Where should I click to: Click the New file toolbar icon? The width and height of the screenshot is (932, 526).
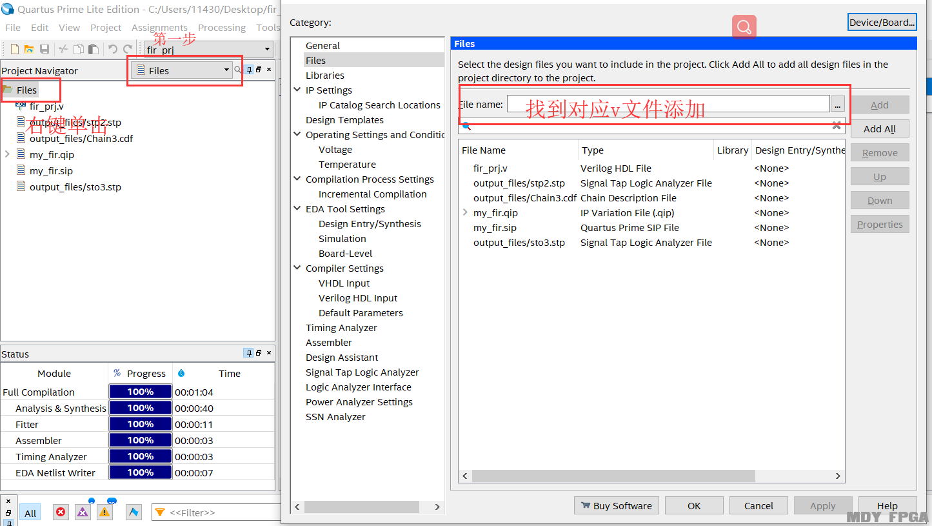coord(14,49)
